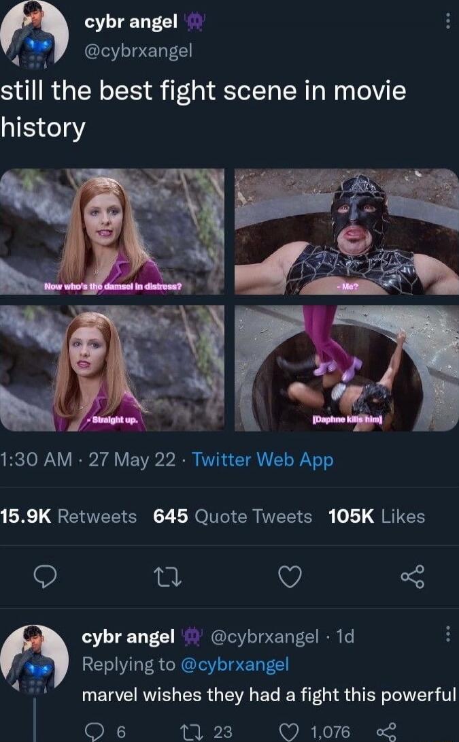Click the Twitter Web App source link
This screenshot has width=459, height=742.
262,460
